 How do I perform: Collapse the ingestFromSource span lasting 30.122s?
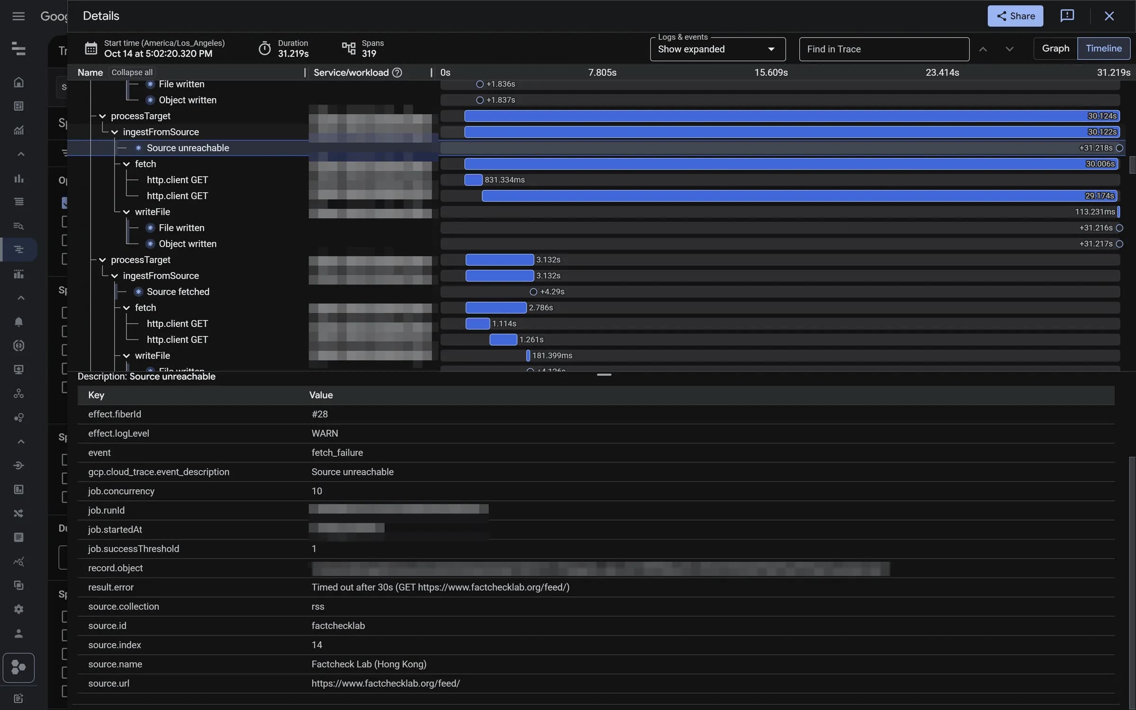point(115,132)
